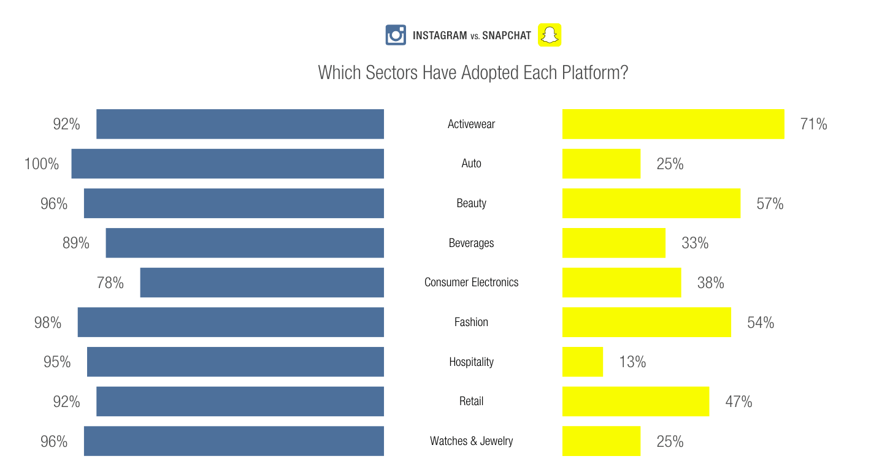Click the yellow Fashion 54% bar
This screenshot has width=882, height=464.
[x=646, y=322]
